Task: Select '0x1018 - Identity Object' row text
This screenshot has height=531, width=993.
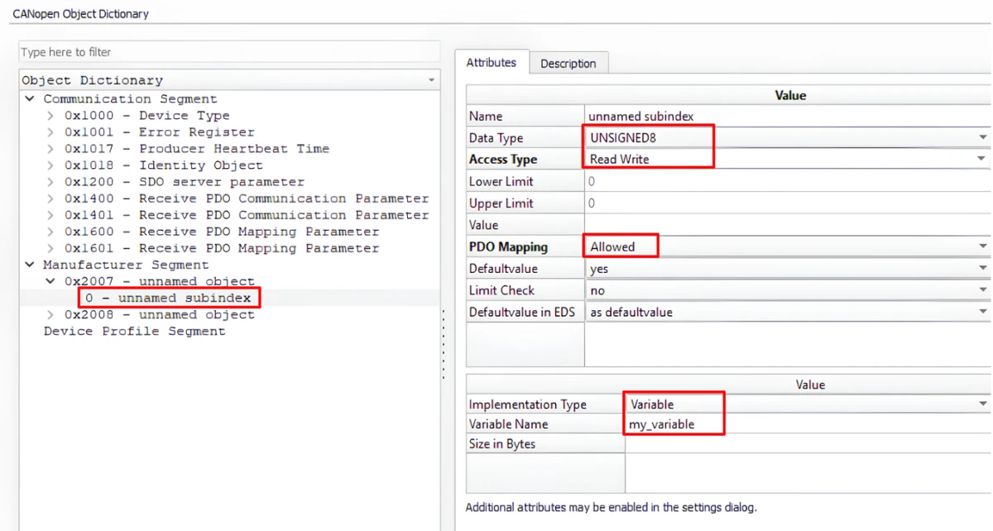Action: 164,165
